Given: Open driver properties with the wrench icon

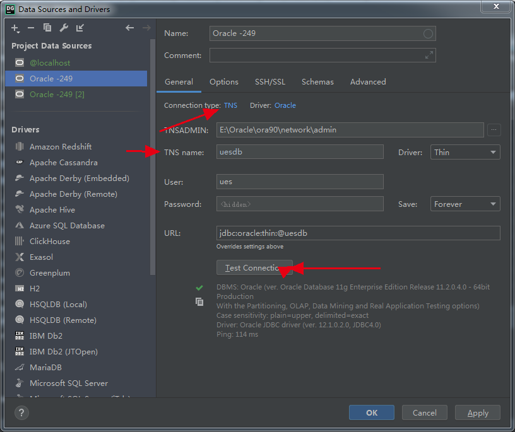Looking at the screenshot, I should [62, 28].
